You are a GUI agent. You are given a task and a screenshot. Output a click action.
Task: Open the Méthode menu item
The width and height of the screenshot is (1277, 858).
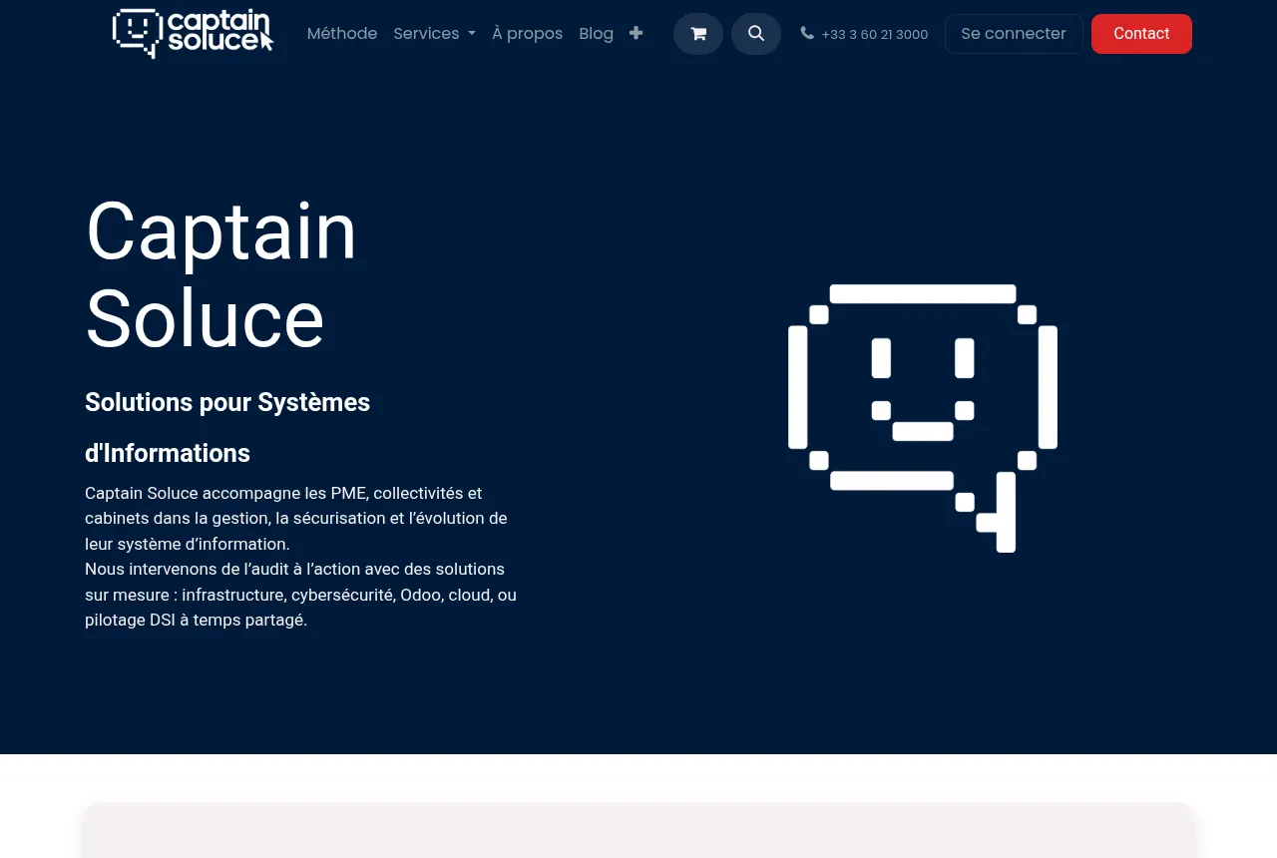[342, 33]
